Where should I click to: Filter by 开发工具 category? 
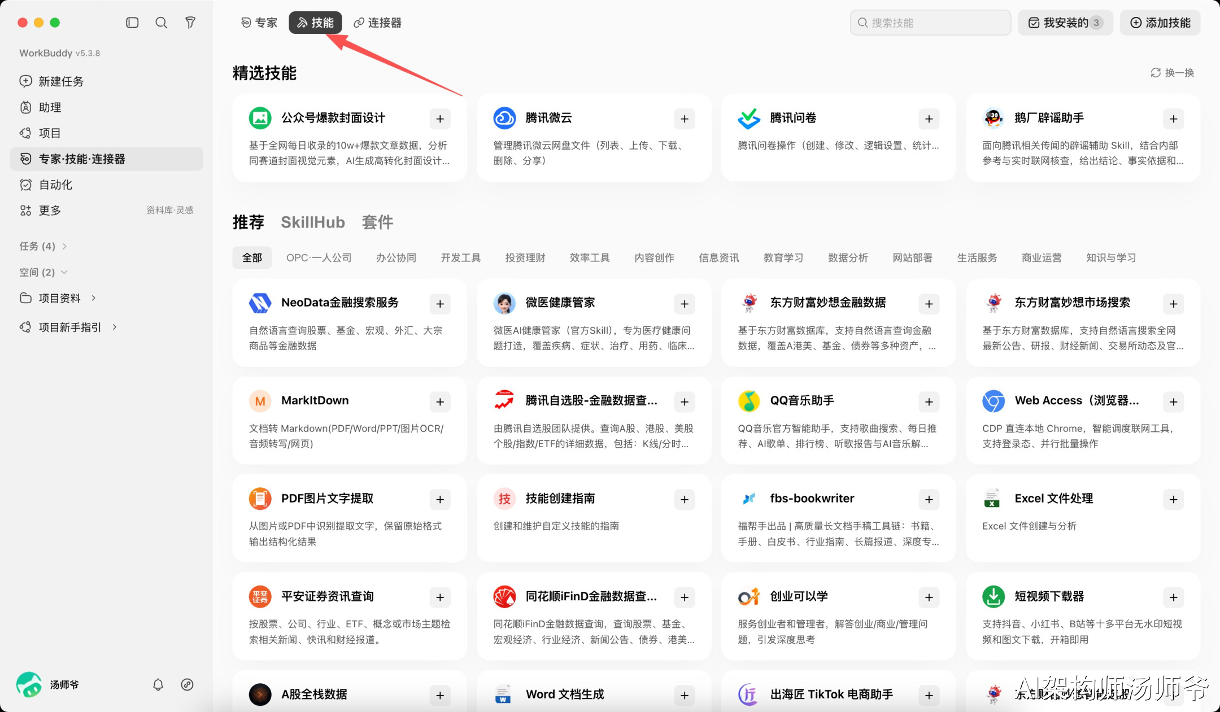pos(461,257)
